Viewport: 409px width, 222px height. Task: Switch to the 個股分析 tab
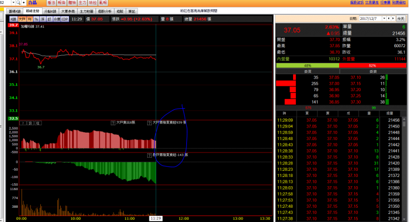(105, 11)
